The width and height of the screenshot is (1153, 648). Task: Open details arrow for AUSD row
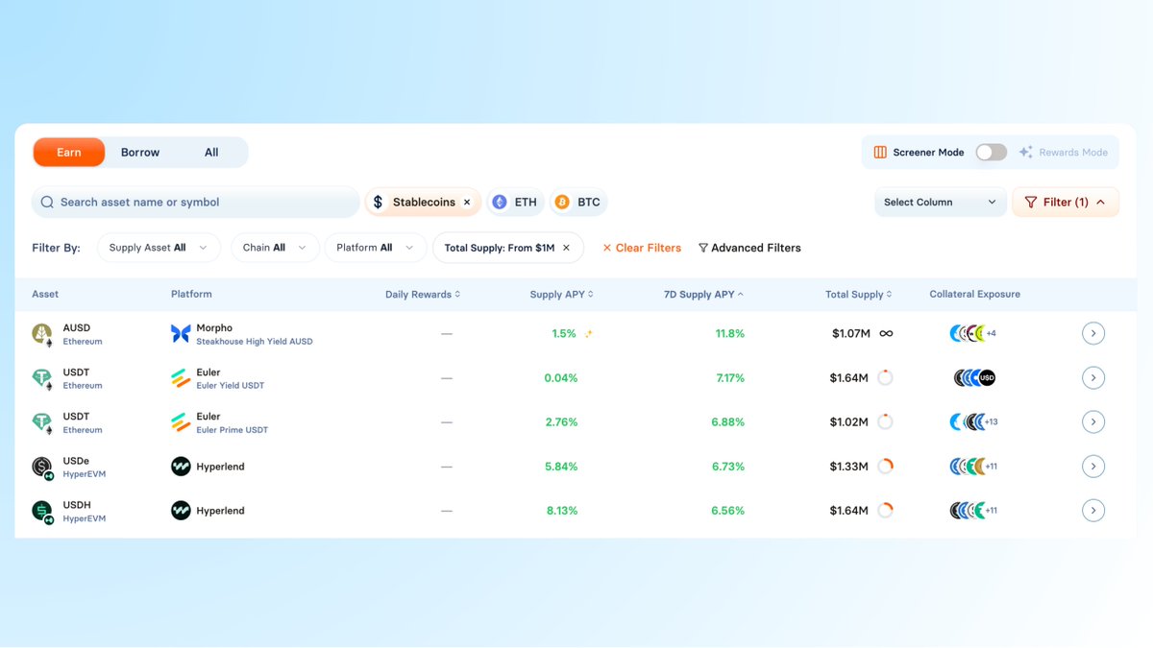[1093, 333]
